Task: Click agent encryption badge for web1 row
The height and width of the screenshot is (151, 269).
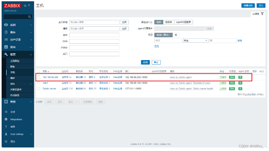Action: 240,83
